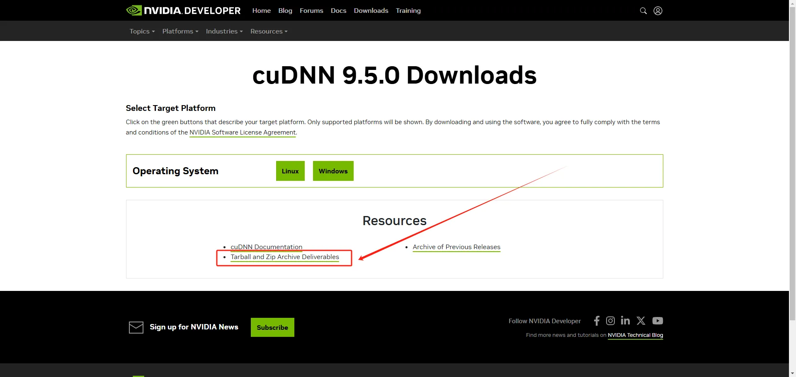Click the Follow NVIDIA Developer text
Viewport: 796px width, 377px height.
[545, 321]
